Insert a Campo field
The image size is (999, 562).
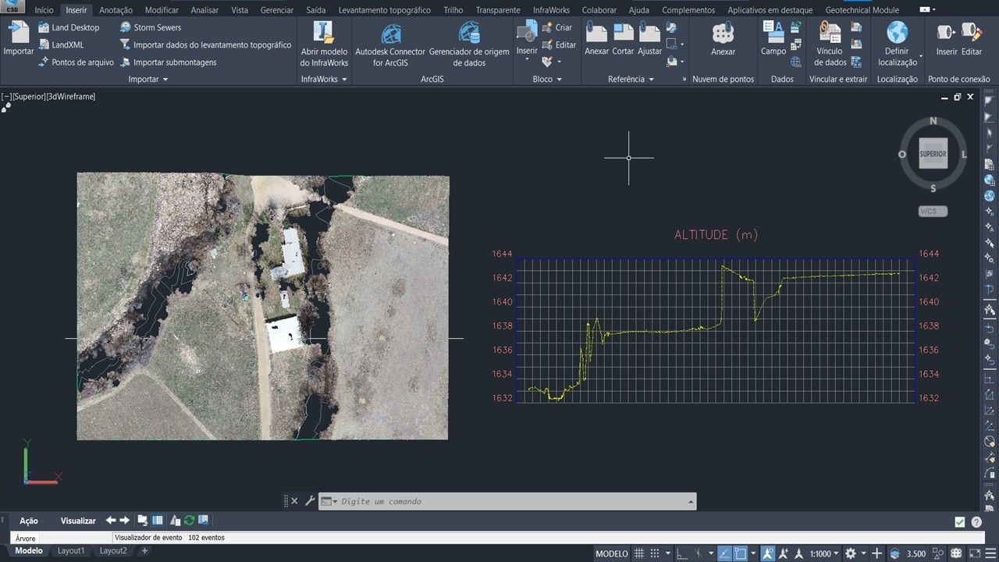click(773, 38)
